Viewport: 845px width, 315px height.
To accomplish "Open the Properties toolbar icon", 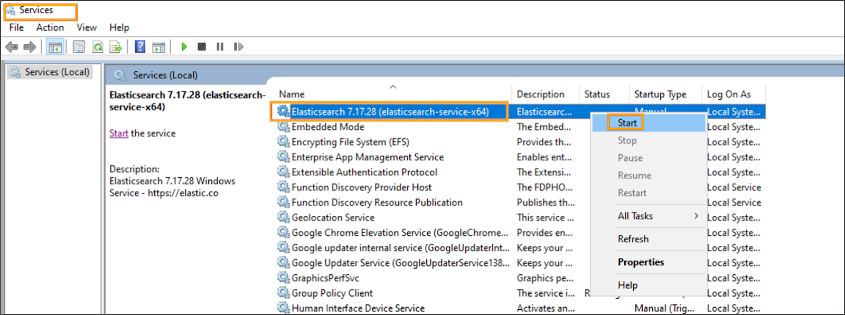I will pyautogui.click(x=79, y=47).
